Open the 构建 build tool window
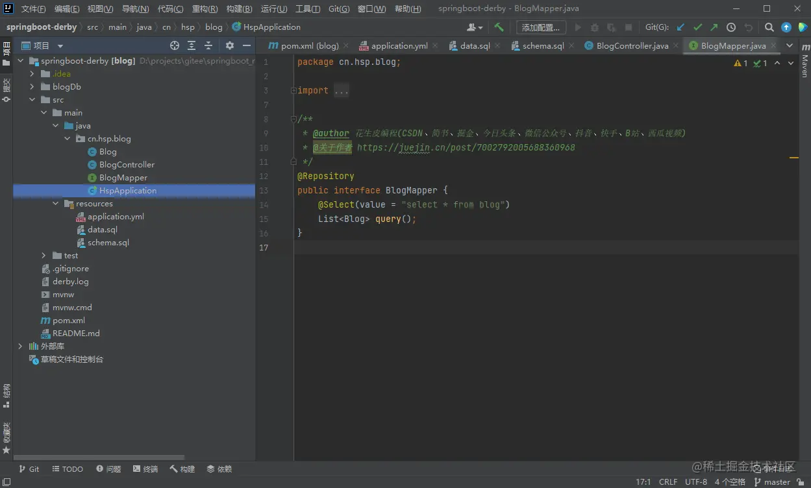 (182, 469)
